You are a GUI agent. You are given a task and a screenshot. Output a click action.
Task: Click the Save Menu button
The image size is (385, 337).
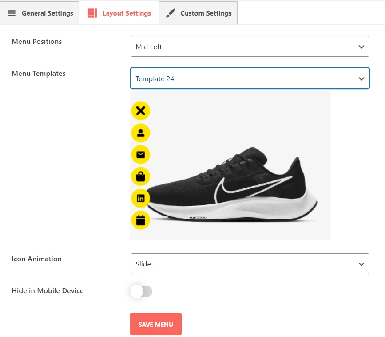tap(156, 324)
